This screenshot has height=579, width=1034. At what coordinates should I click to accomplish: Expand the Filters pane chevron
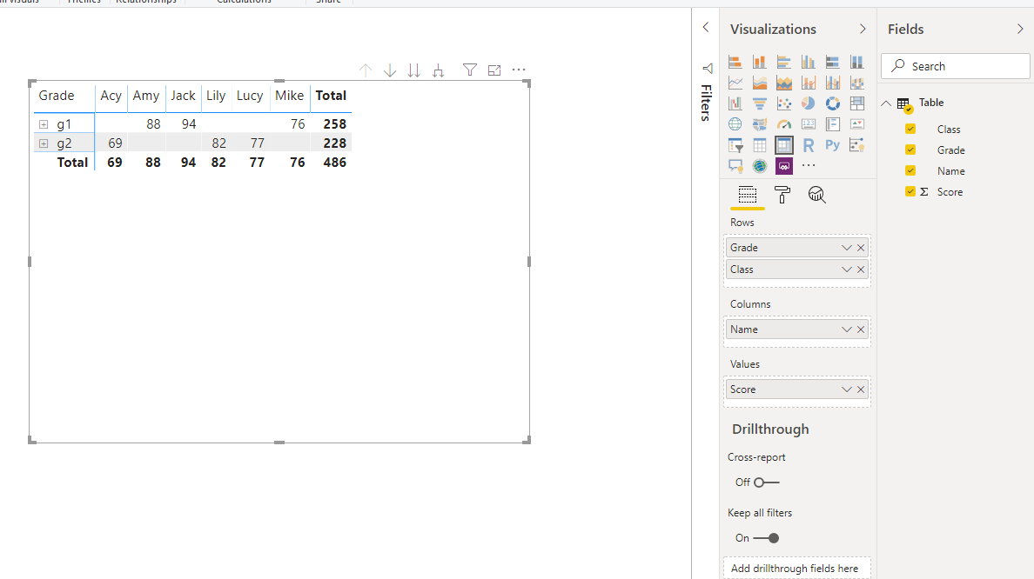(x=706, y=27)
